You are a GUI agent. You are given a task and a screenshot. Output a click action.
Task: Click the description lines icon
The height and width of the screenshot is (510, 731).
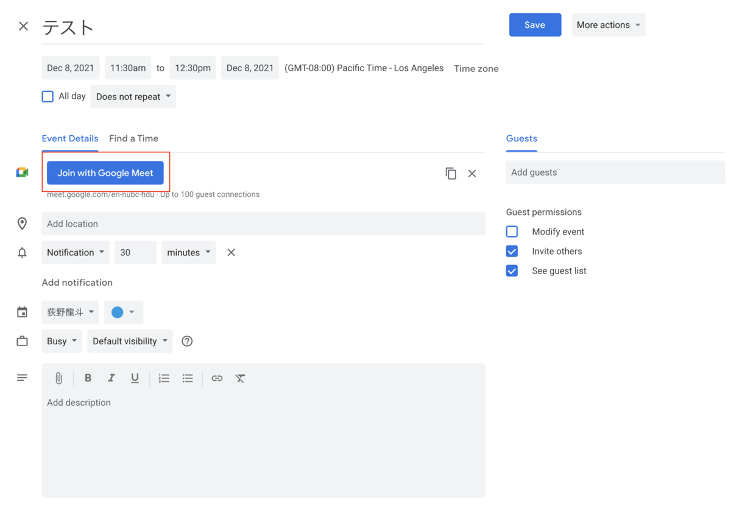(x=22, y=378)
